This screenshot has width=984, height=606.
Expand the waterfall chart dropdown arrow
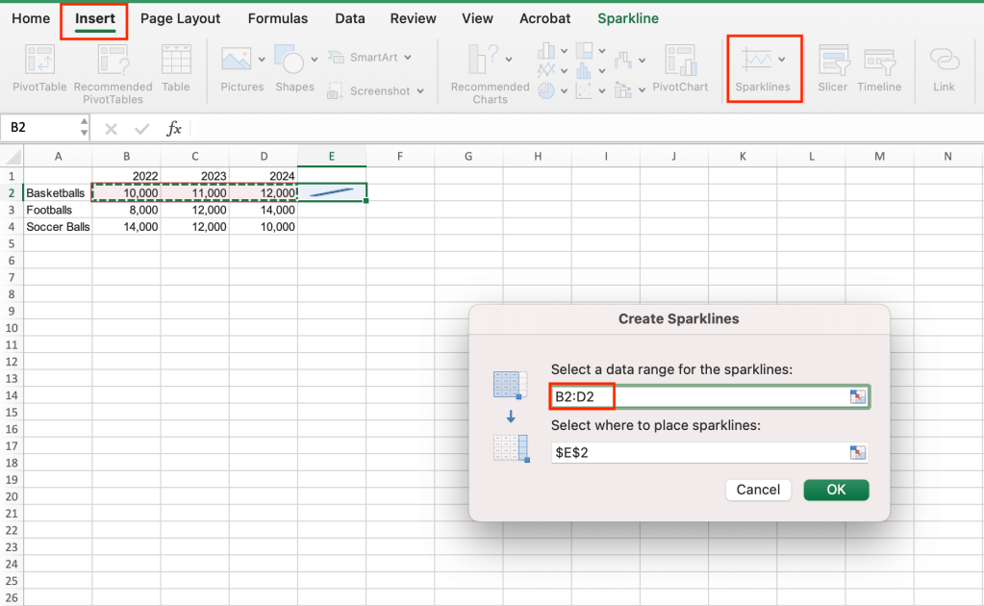click(x=642, y=61)
